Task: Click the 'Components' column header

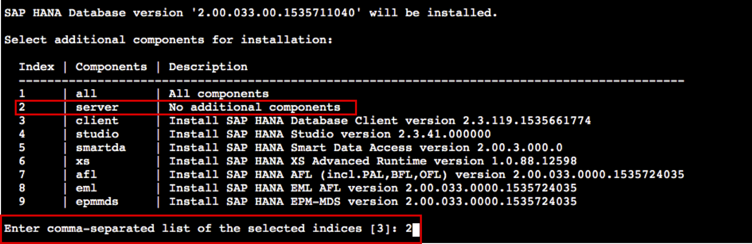Action: [111, 67]
